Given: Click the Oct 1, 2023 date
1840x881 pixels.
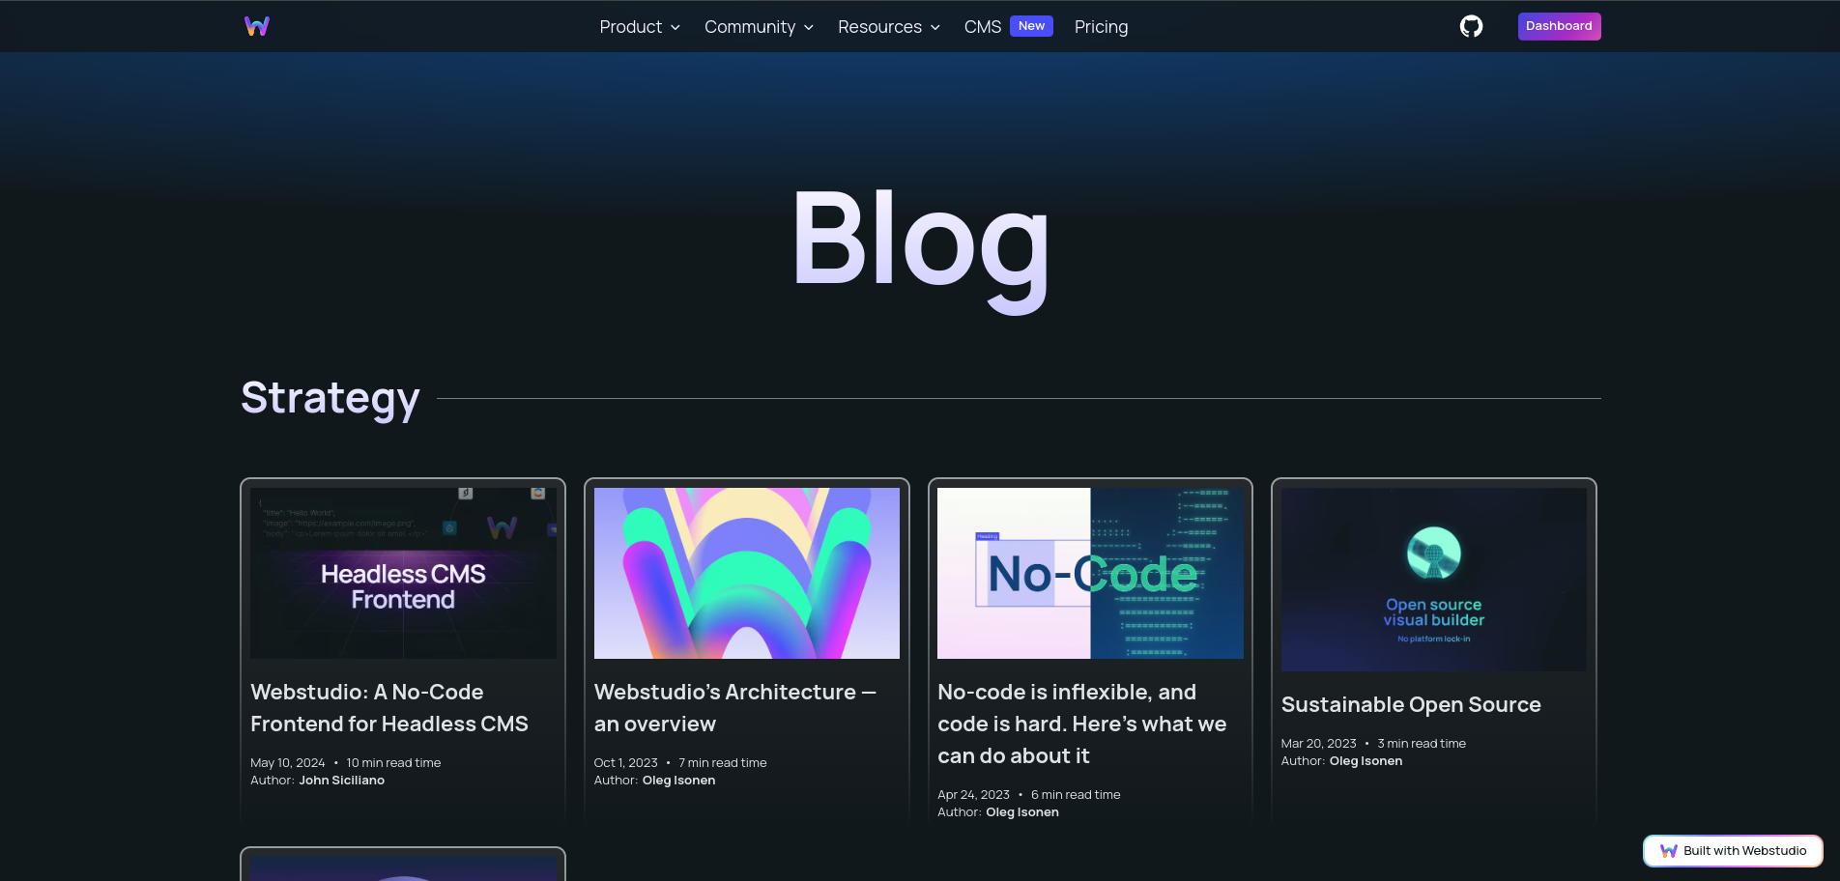Looking at the screenshot, I should pyautogui.click(x=626, y=763).
